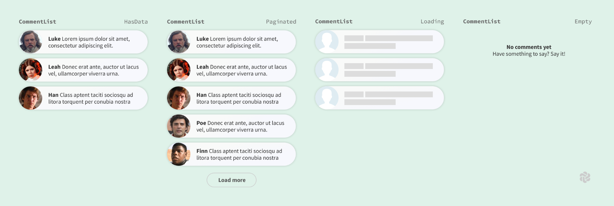Click the third placeholder avatar in the Loading list

click(x=327, y=98)
